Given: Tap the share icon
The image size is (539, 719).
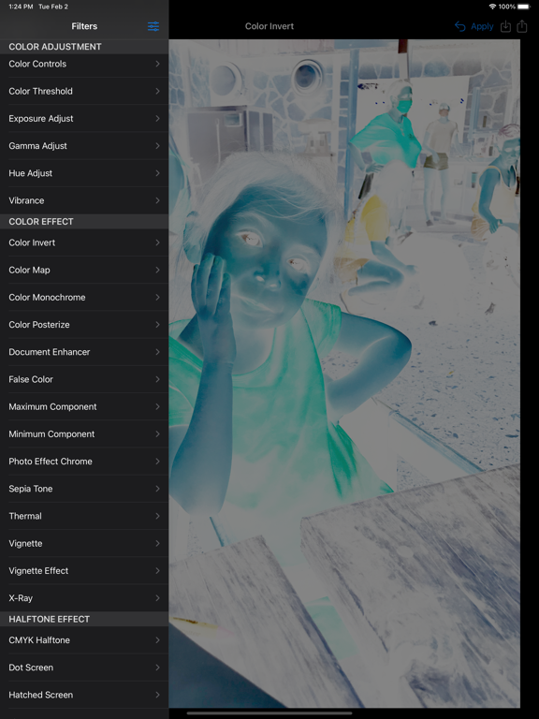Looking at the screenshot, I should [522, 26].
